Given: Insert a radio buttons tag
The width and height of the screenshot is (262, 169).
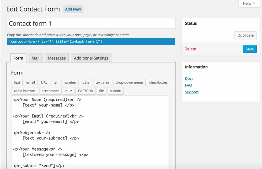Looking at the screenshot, I should tap(25, 91).
